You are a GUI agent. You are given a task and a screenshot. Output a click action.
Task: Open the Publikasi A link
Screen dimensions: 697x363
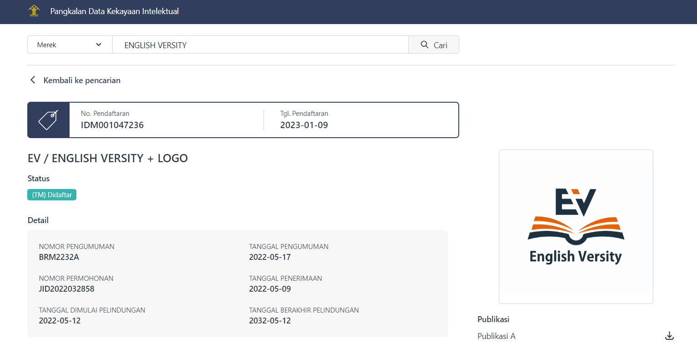(x=496, y=336)
